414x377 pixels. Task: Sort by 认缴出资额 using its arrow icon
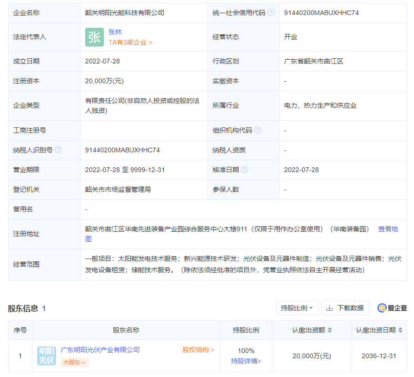(x=329, y=330)
